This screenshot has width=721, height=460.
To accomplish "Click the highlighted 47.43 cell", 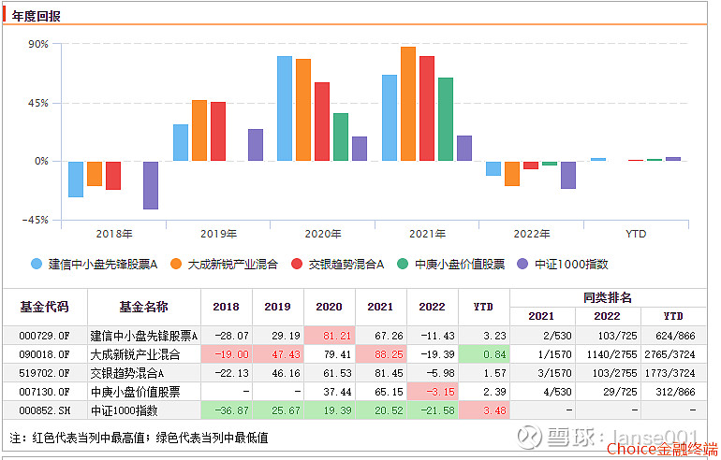I will pos(278,354).
